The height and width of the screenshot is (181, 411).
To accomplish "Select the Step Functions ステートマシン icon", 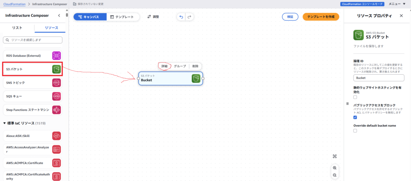I will click(x=57, y=110).
